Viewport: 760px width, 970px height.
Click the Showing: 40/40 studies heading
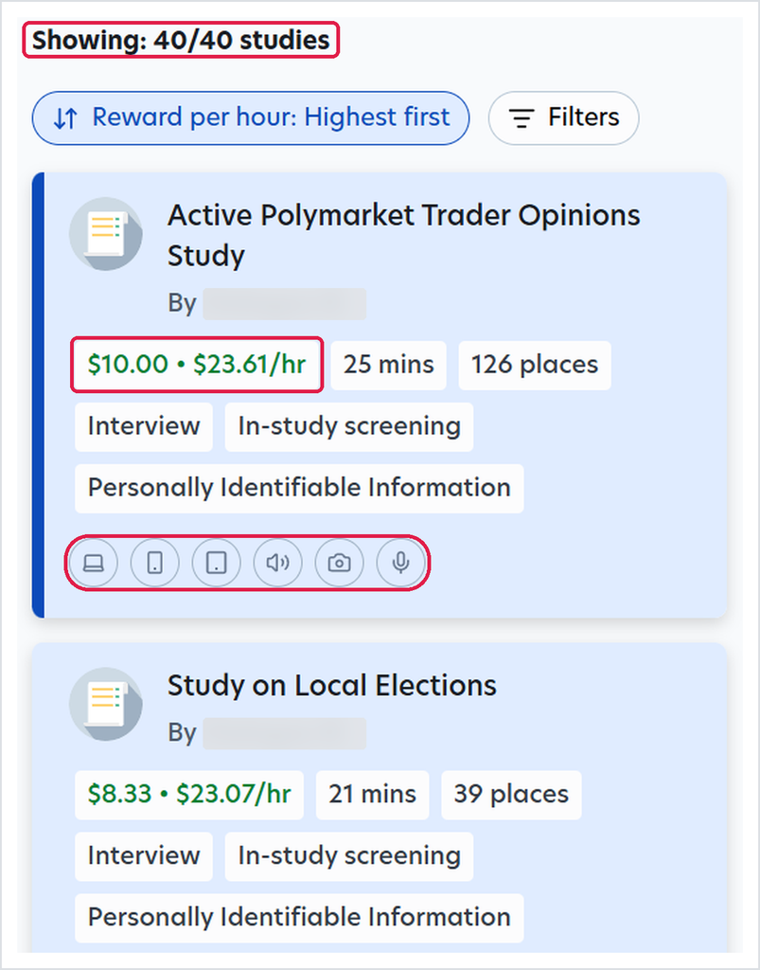tap(181, 40)
